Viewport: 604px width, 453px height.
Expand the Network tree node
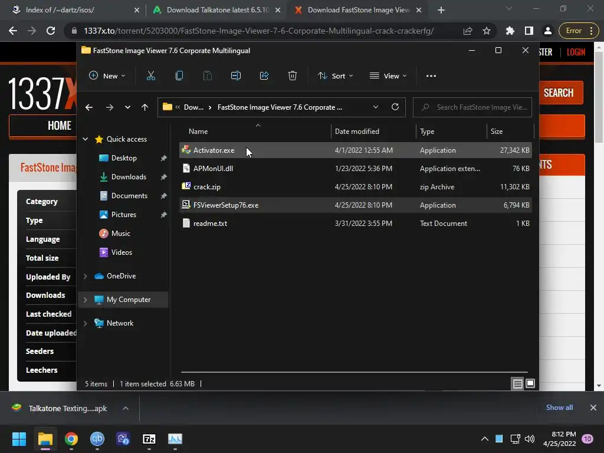[x=85, y=323]
